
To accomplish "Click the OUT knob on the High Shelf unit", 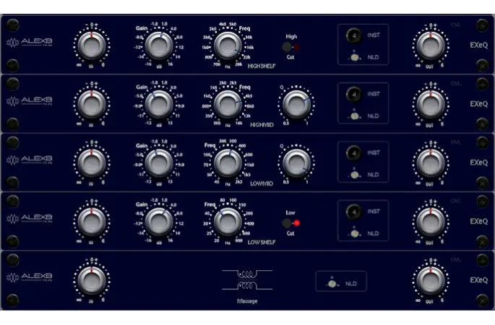I will pos(431,46).
